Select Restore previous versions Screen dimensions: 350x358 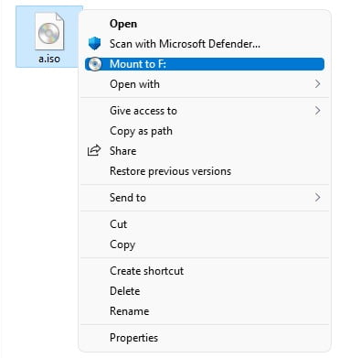pos(205,171)
